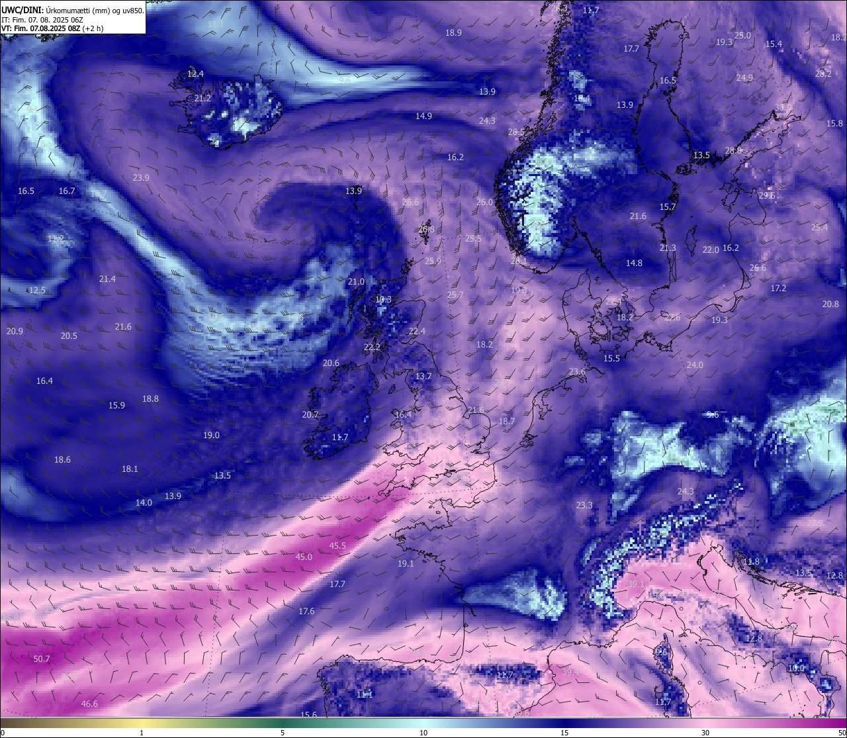Viewport: 847px width, 738px height.
Task: Click the 15.8 value label
Action: pyautogui.click(x=835, y=124)
